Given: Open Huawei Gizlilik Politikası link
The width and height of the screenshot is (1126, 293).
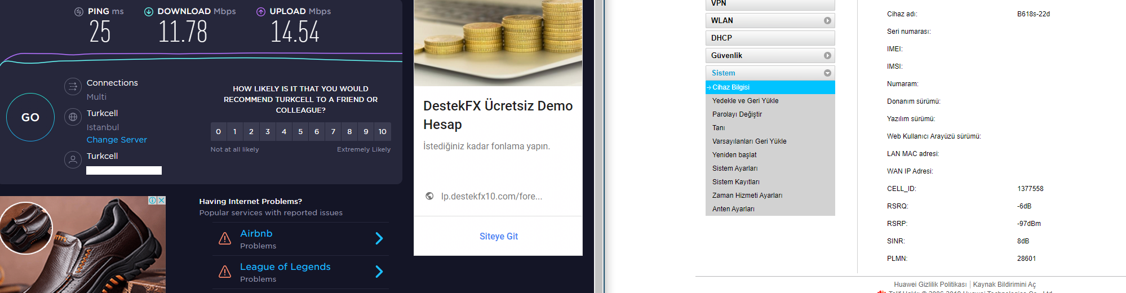Looking at the screenshot, I should pyautogui.click(x=930, y=285).
